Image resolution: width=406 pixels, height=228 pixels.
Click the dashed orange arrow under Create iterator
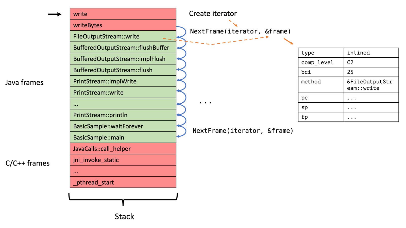233,23
